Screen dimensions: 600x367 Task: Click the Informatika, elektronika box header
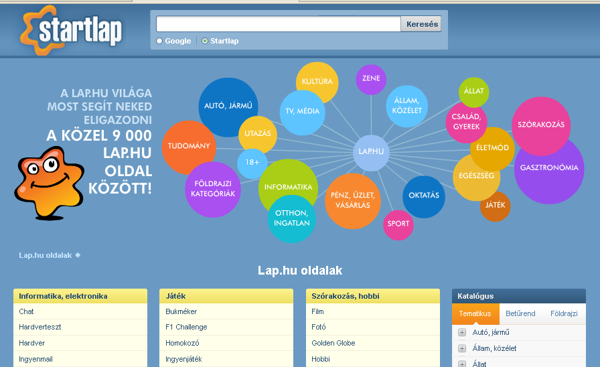click(80, 296)
